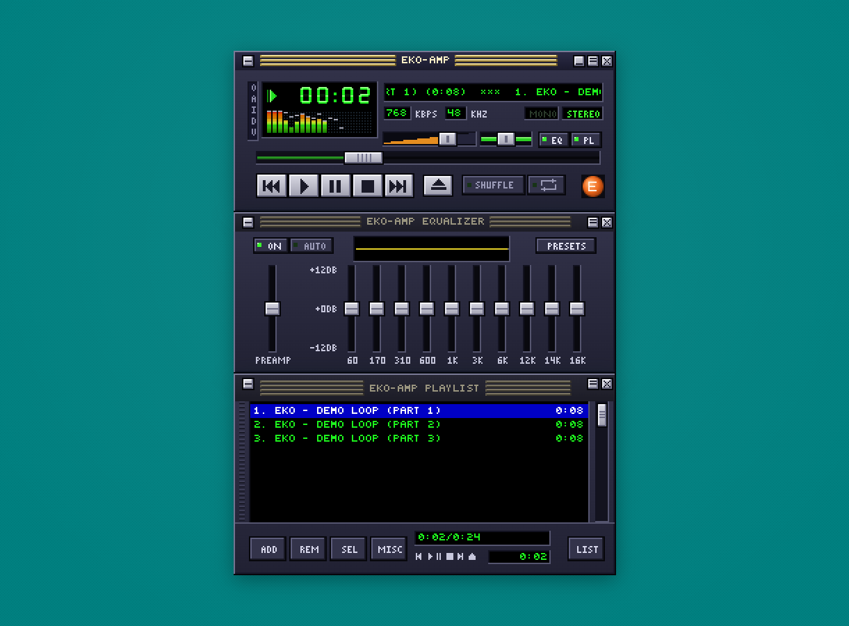Click the windowshade button on Playlist title bar
849x626 pixels.
click(x=593, y=383)
